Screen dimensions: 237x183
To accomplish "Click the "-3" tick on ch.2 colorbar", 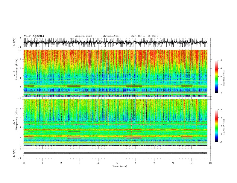I will (221, 110).
